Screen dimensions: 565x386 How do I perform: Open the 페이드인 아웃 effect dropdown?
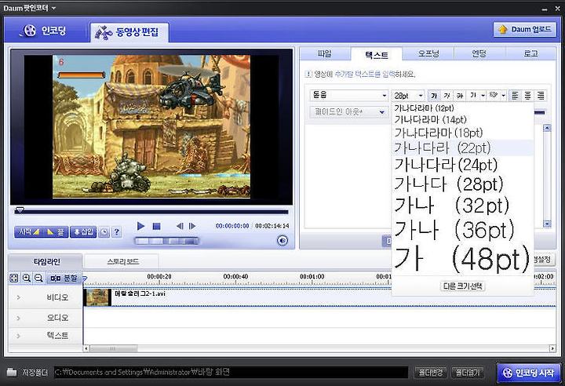tap(348, 112)
